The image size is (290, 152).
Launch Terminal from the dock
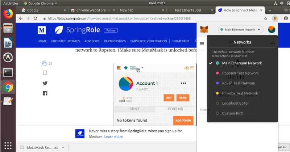click(8, 72)
